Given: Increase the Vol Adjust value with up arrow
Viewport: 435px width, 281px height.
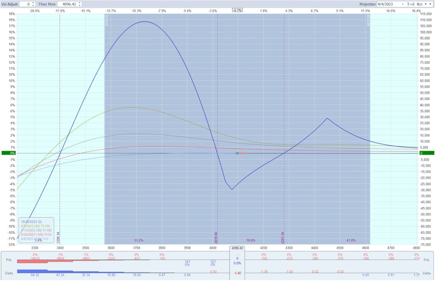Looking at the screenshot, I should click(x=33, y=3).
